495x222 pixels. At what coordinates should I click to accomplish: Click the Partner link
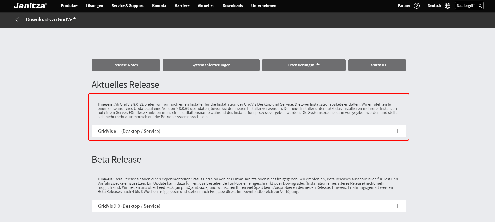[404, 6]
